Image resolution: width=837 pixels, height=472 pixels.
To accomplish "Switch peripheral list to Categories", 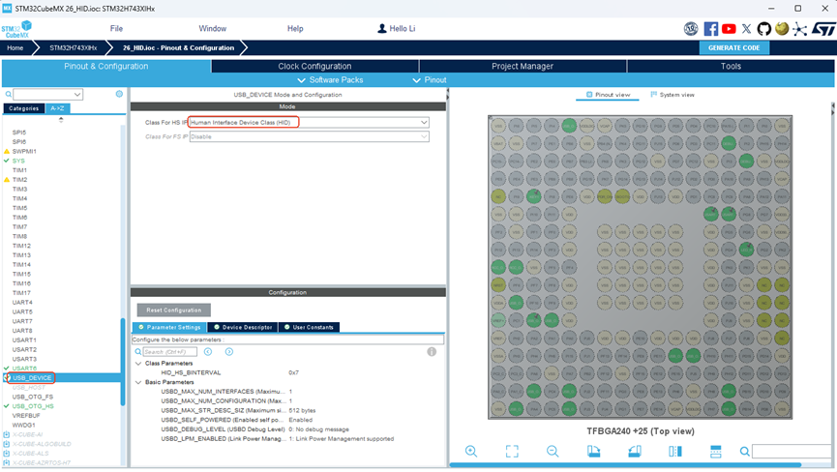I will (x=23, y=108).
